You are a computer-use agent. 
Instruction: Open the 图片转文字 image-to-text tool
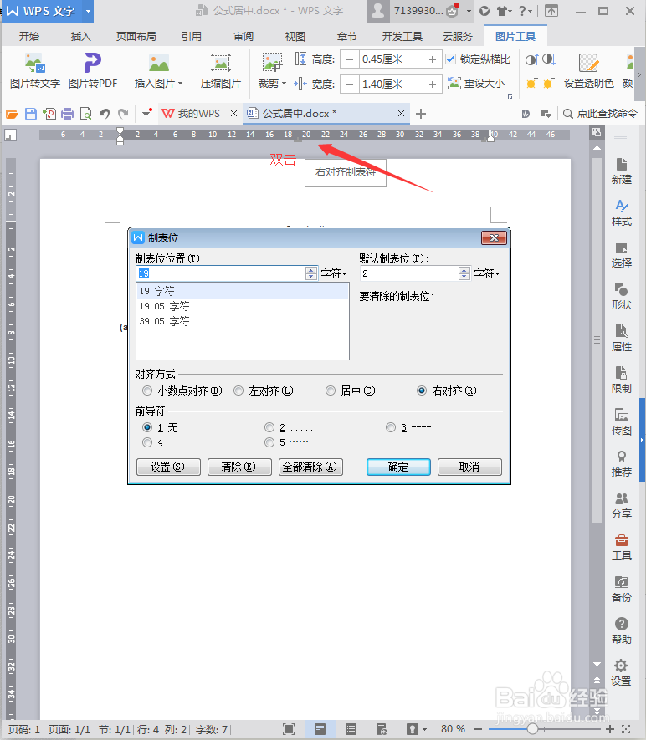(35, 71)
